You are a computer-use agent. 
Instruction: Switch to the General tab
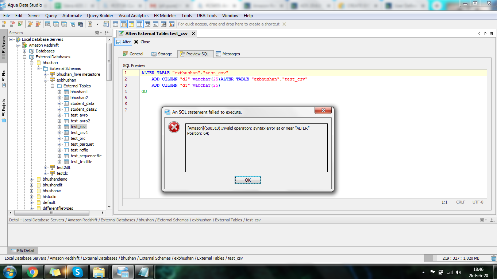pos(133,54)
